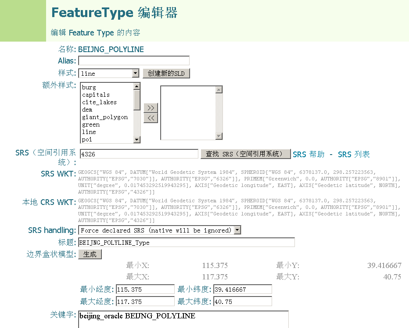409x328 pixels.
Task: Click up arrow of selected styles scrollbar
Action: (219, 89)
